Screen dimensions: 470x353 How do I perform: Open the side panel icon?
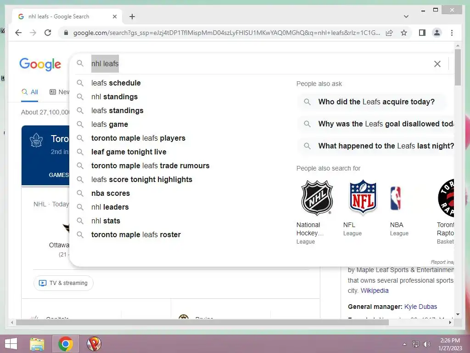coord(422,33)
